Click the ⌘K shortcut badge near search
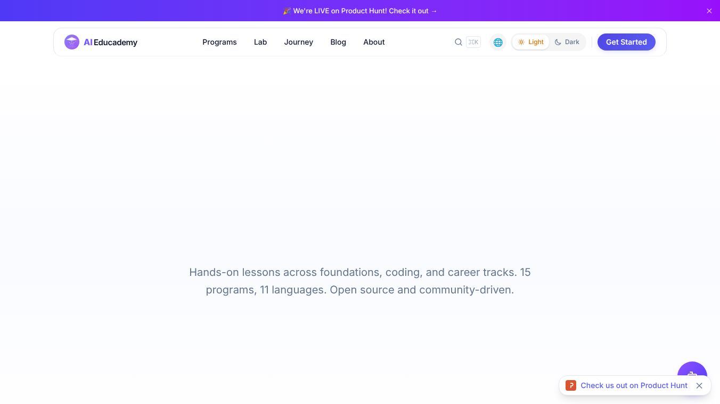The image size is (720, 404). [x=473, y=42]
